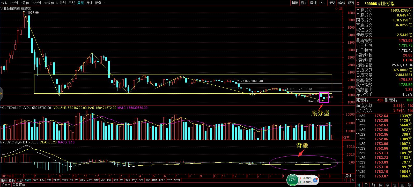
Task: Select the 指标 tab at bottom left
Action: tap(4, 180)
